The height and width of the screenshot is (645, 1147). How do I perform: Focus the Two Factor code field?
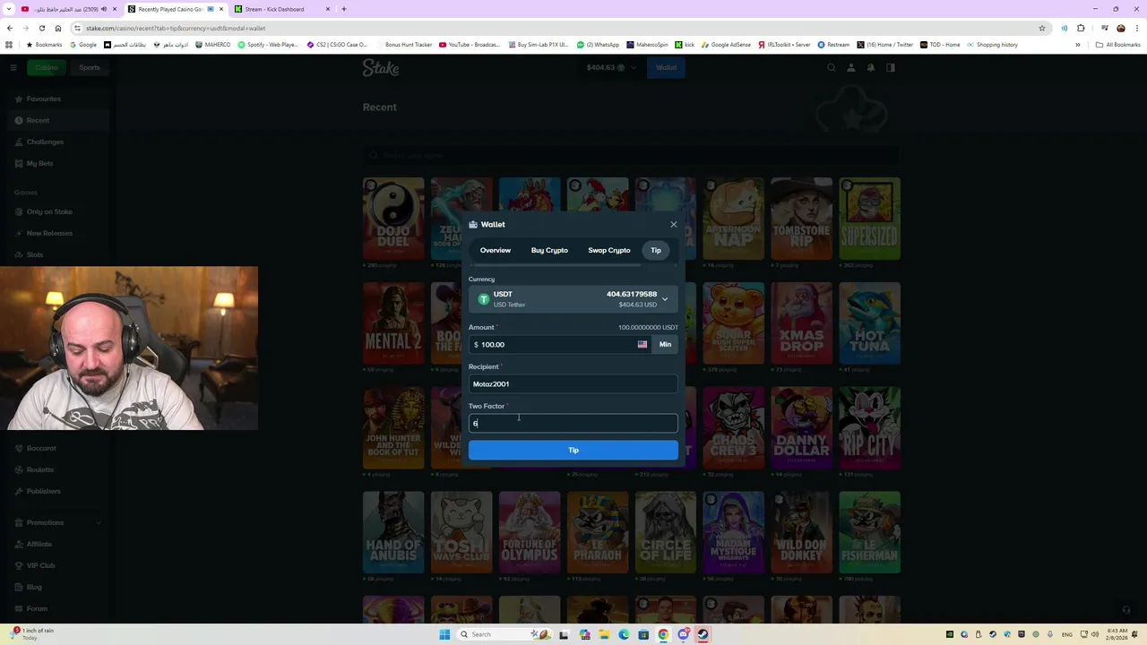573,423
